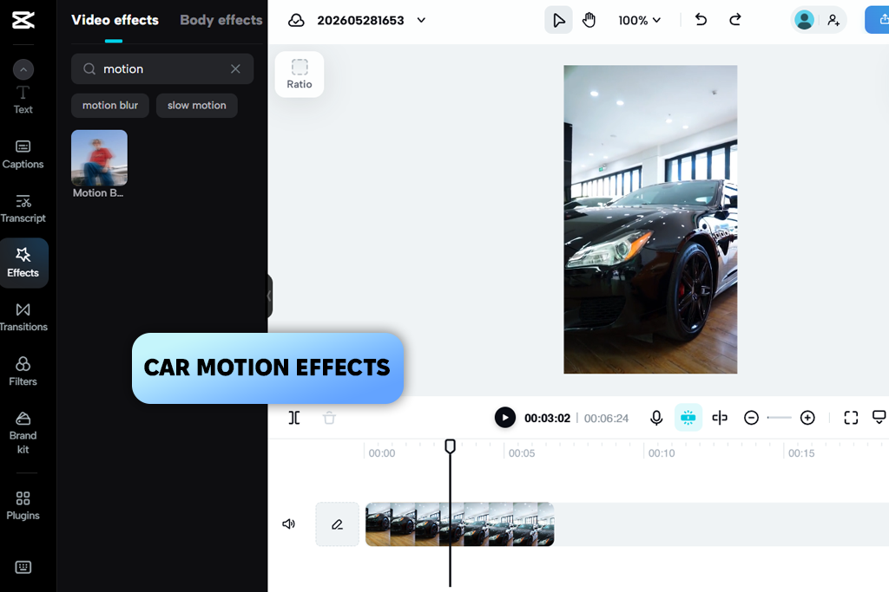Zoom out the timeline with minus
Screen dimensions: 889x592
pyautogui.click(x=751, y=418)
